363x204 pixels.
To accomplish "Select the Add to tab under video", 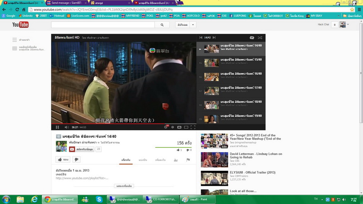I will coord(160,160).
